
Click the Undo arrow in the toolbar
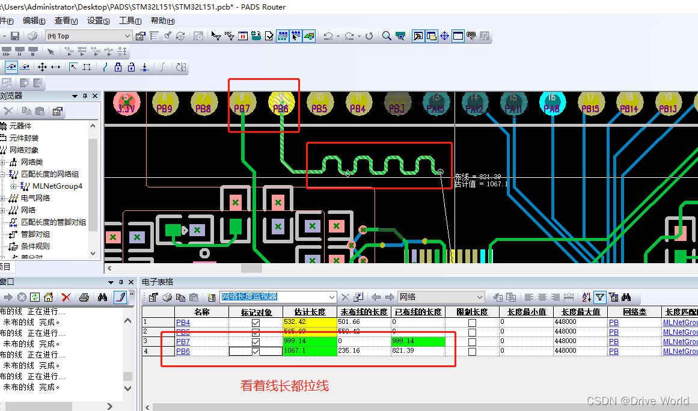(328, 36)
